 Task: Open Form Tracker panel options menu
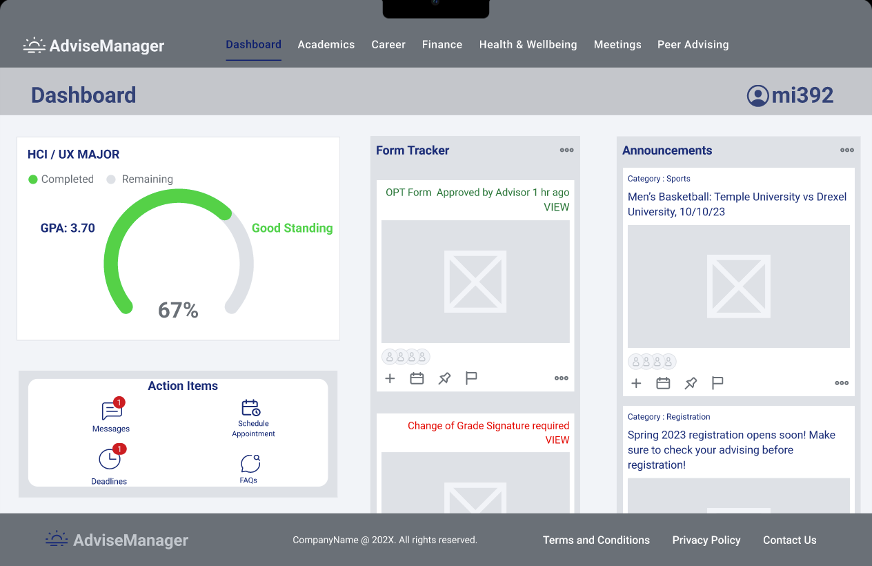(x=566, y=150)
